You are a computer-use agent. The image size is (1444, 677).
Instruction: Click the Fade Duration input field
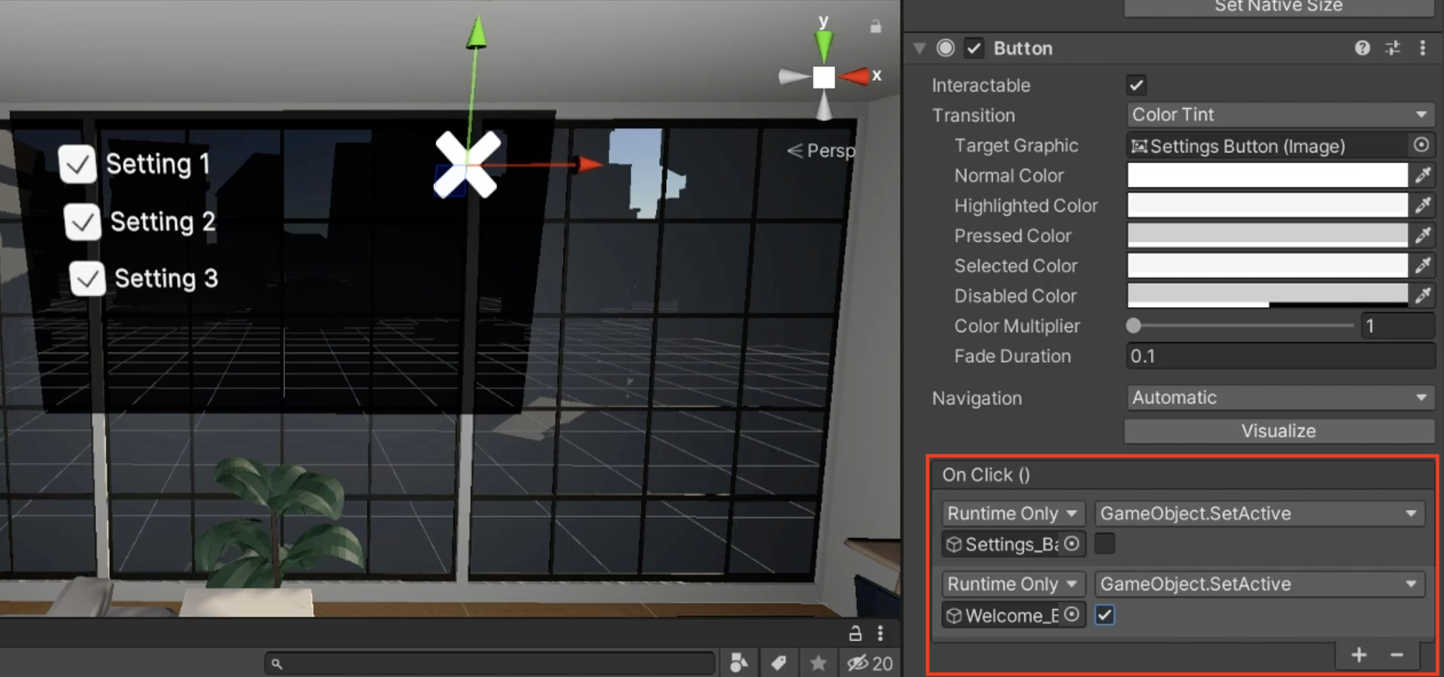coord(1279,356)
